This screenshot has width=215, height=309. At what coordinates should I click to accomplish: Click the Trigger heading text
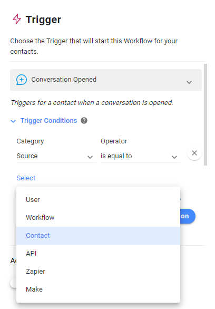pyautogui.click(x=43, y=20)
